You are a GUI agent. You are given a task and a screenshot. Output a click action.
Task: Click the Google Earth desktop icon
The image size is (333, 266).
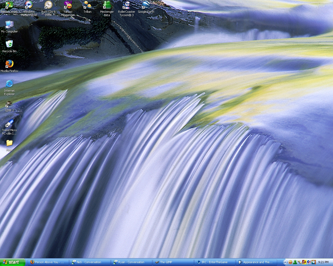point(146,5)
